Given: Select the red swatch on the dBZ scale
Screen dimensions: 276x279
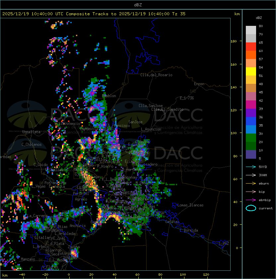Looking at the screenshot, I should click(x=251, y=47).
